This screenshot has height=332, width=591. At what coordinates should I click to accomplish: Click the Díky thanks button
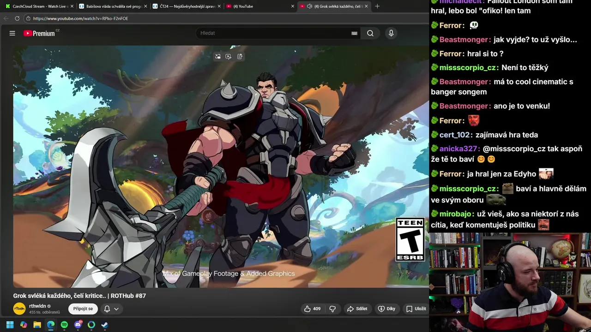pyautogui.click(x=387, y=309)
